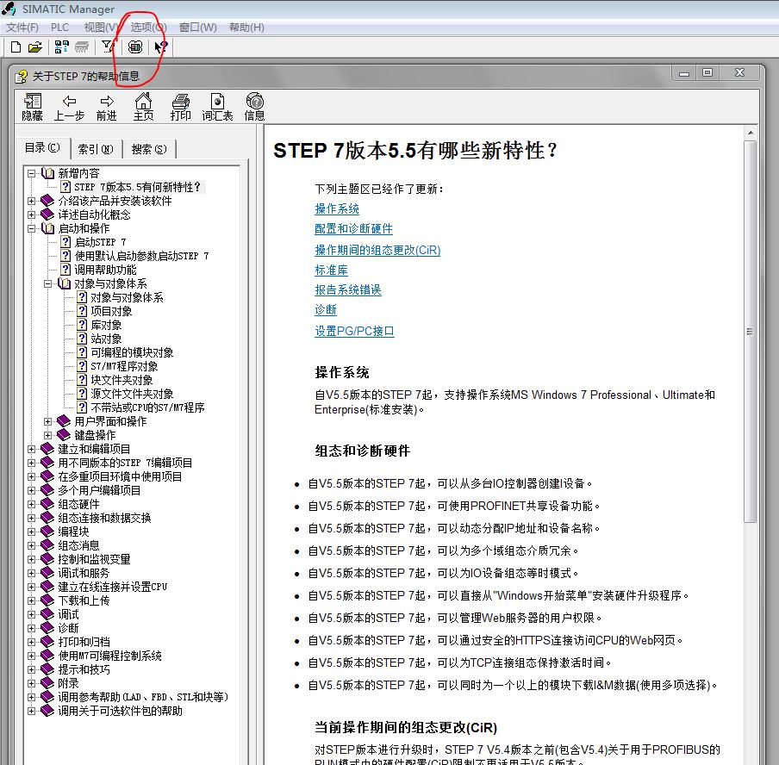
Task: Expand the 组态硬件 tree node
Action: (x=32, y=504)
